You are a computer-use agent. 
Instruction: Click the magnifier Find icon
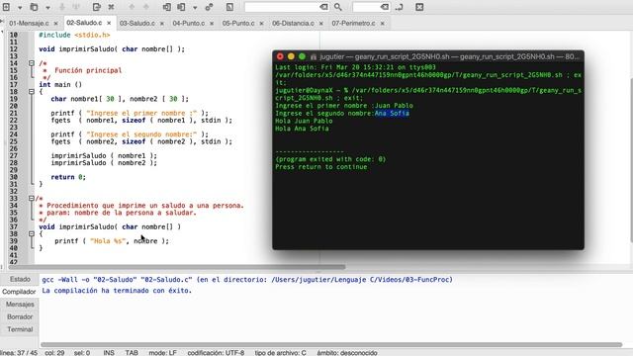[x=338, y=7]
